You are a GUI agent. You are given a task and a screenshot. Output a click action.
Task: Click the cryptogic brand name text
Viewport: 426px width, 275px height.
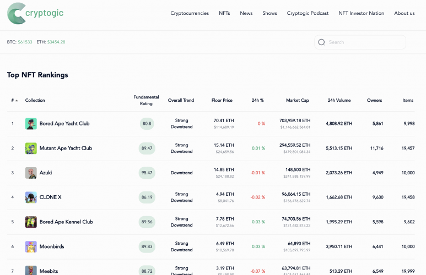point(44,13)
